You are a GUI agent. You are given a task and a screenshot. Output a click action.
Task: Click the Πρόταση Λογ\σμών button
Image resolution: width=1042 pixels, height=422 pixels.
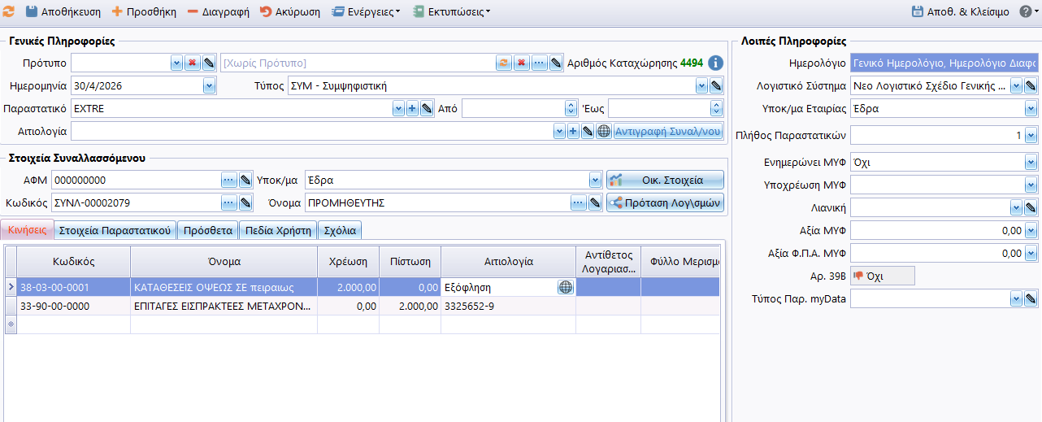(x=665, y=203)
